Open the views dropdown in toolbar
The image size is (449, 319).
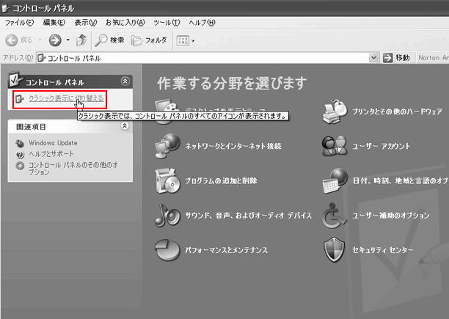coord(185,40)
